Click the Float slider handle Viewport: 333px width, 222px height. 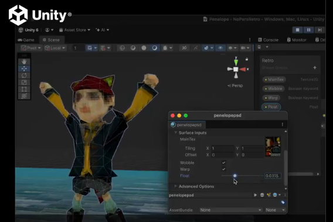[x=235, y=175]
